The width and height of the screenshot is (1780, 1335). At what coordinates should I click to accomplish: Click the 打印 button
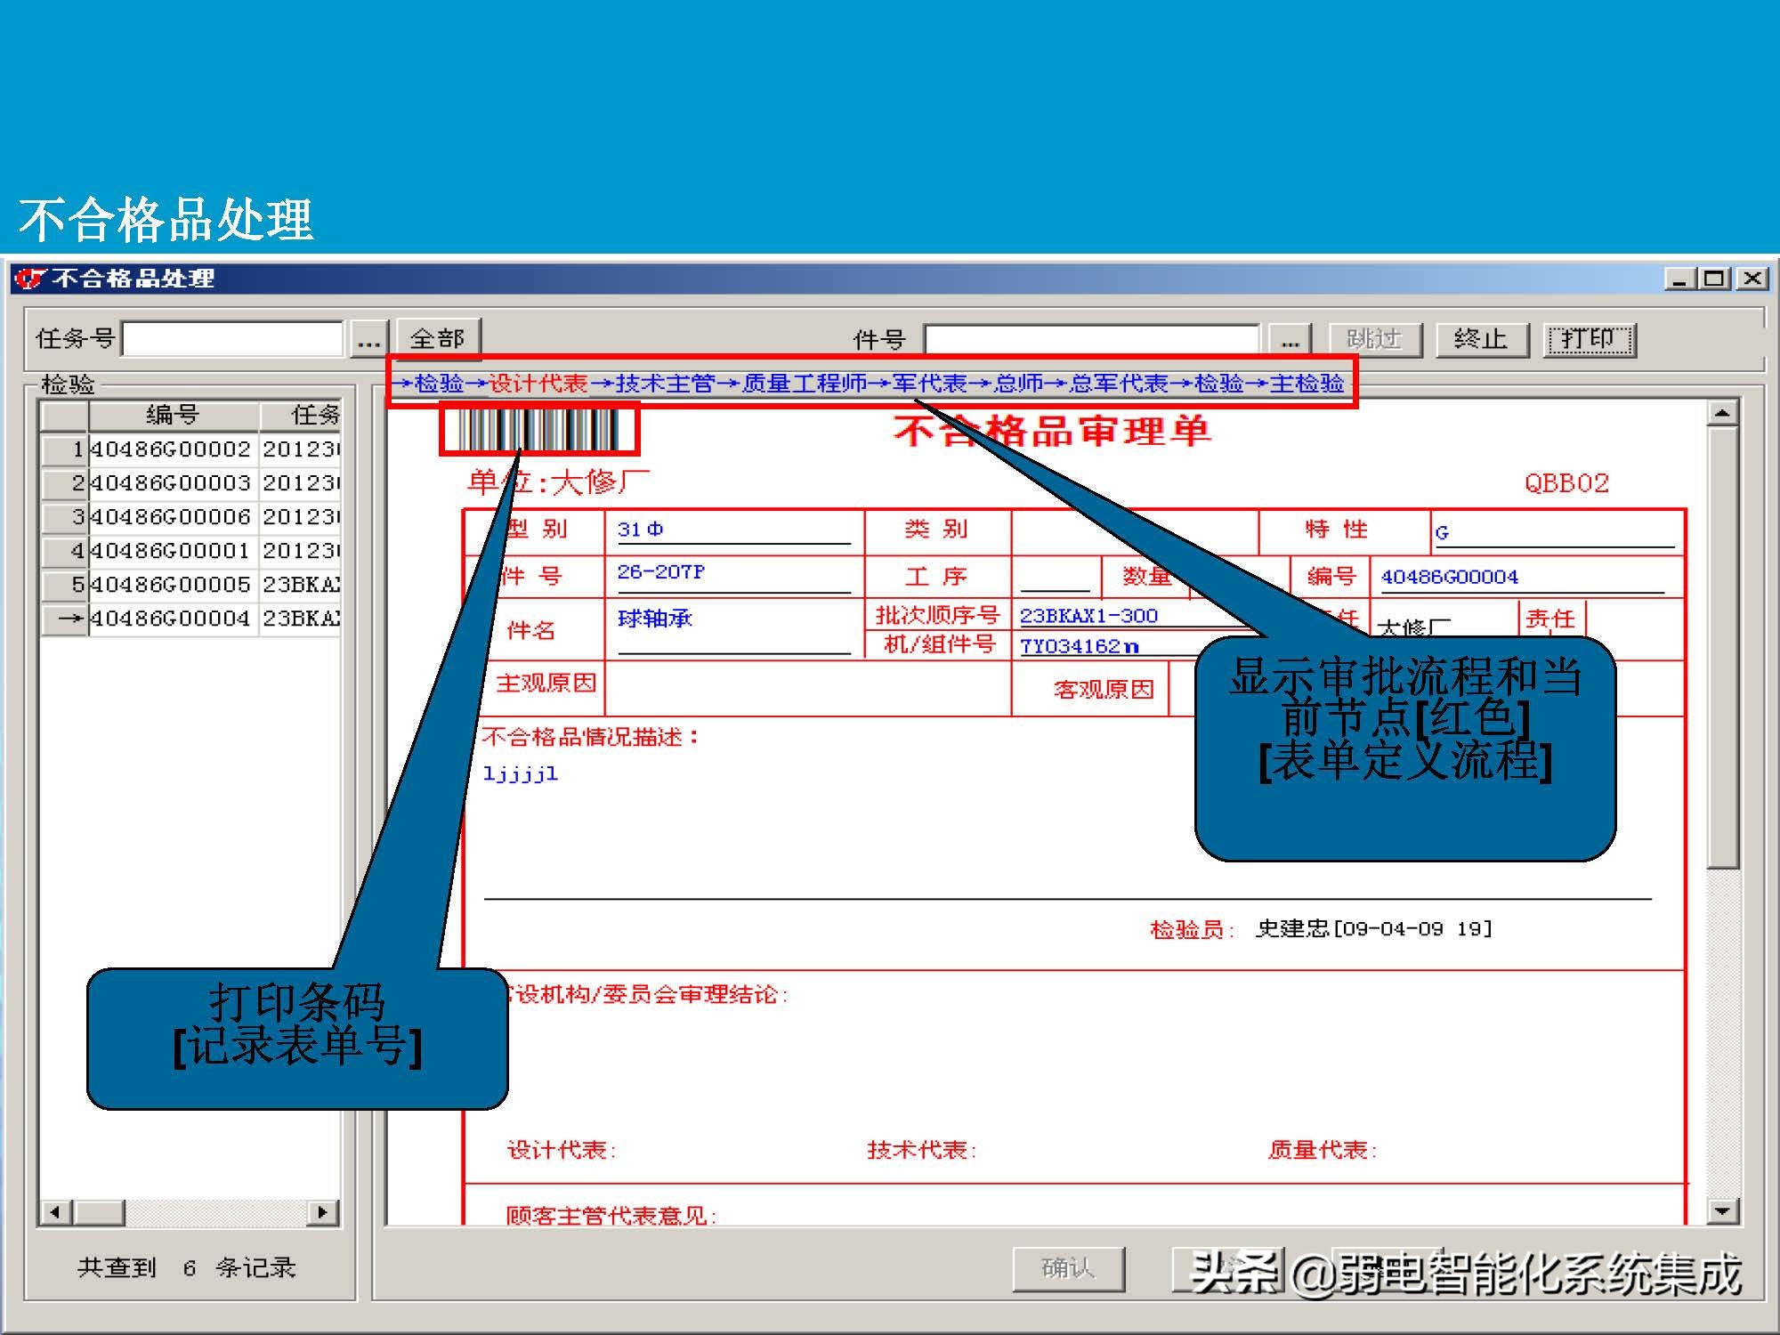click(x=1590, y=340)
